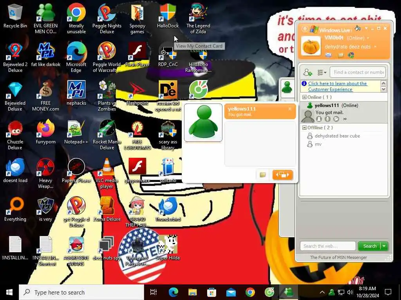Image resolution: width=401 pixels, height=300 pixels.
Task: Click the first action icon under yellows111
Action: tap(319, 119)
